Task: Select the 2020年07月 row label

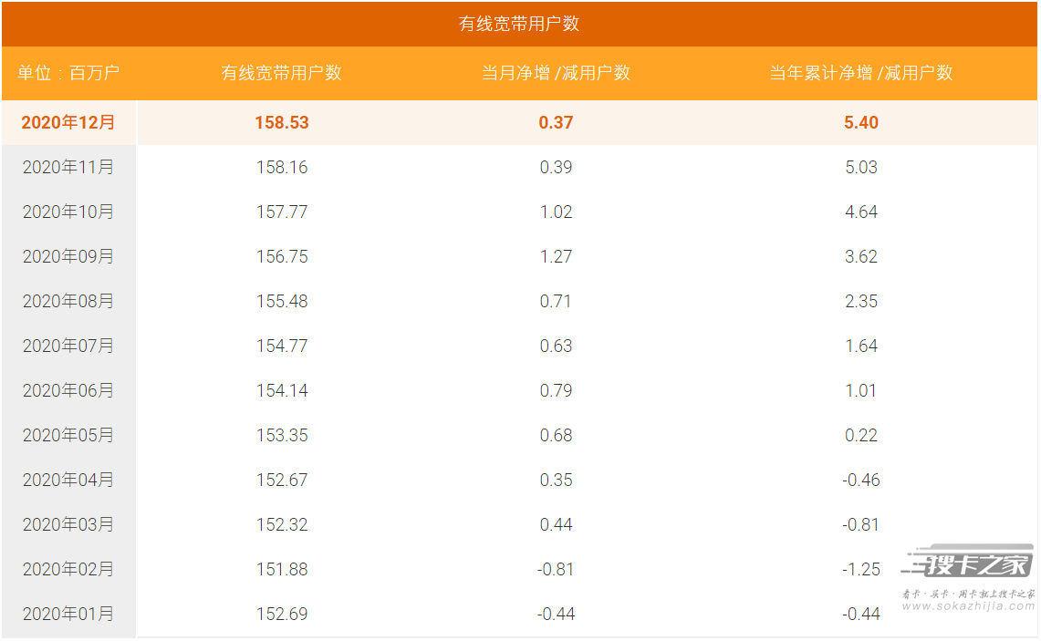Action: 68,346
